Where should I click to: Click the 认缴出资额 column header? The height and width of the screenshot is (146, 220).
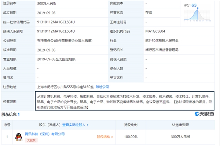(x=180, y=125)
